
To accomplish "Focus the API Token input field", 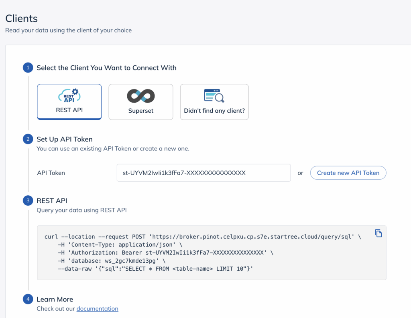I will point(203,173).
